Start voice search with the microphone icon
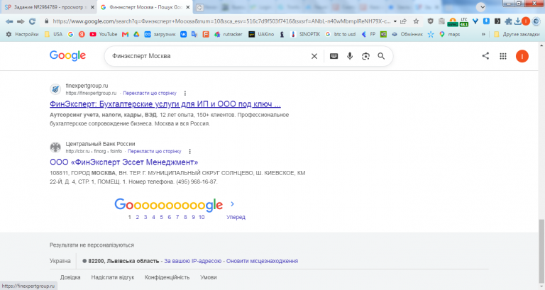The image size is (545, 290). pyautogui.click(x=350, y=56)
